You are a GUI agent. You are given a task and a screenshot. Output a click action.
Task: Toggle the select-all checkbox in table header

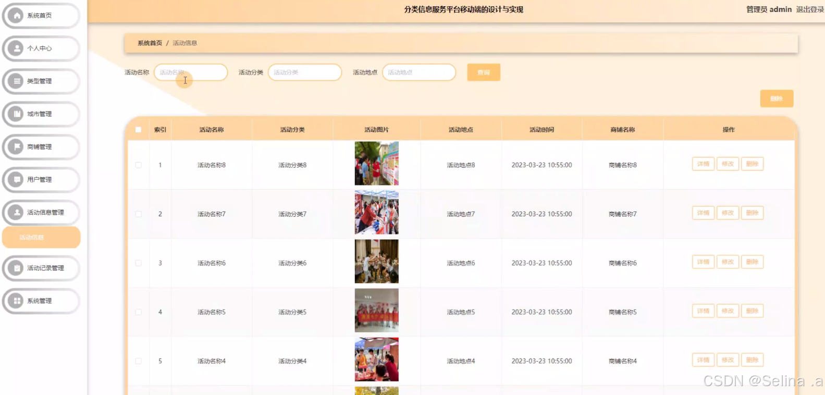click(x=138, y=130)
